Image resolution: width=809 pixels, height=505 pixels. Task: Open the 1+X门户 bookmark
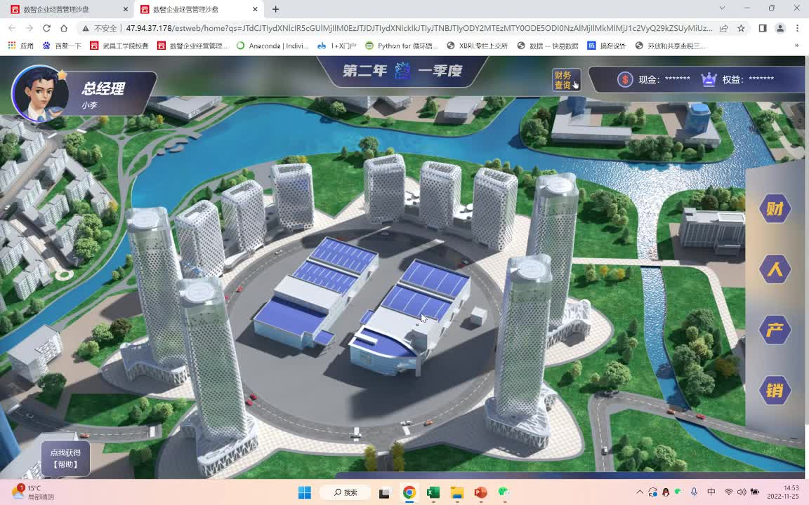tap(337, 46)
